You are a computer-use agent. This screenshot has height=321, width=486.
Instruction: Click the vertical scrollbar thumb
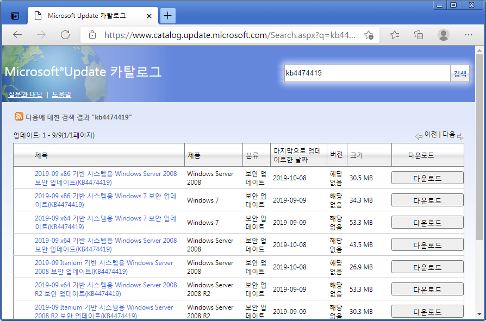(x=479, y=147)
